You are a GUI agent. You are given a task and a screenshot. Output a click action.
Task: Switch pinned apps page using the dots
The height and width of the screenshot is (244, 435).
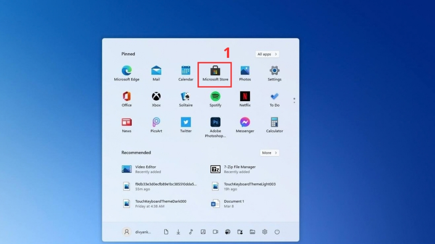point(294,100)
